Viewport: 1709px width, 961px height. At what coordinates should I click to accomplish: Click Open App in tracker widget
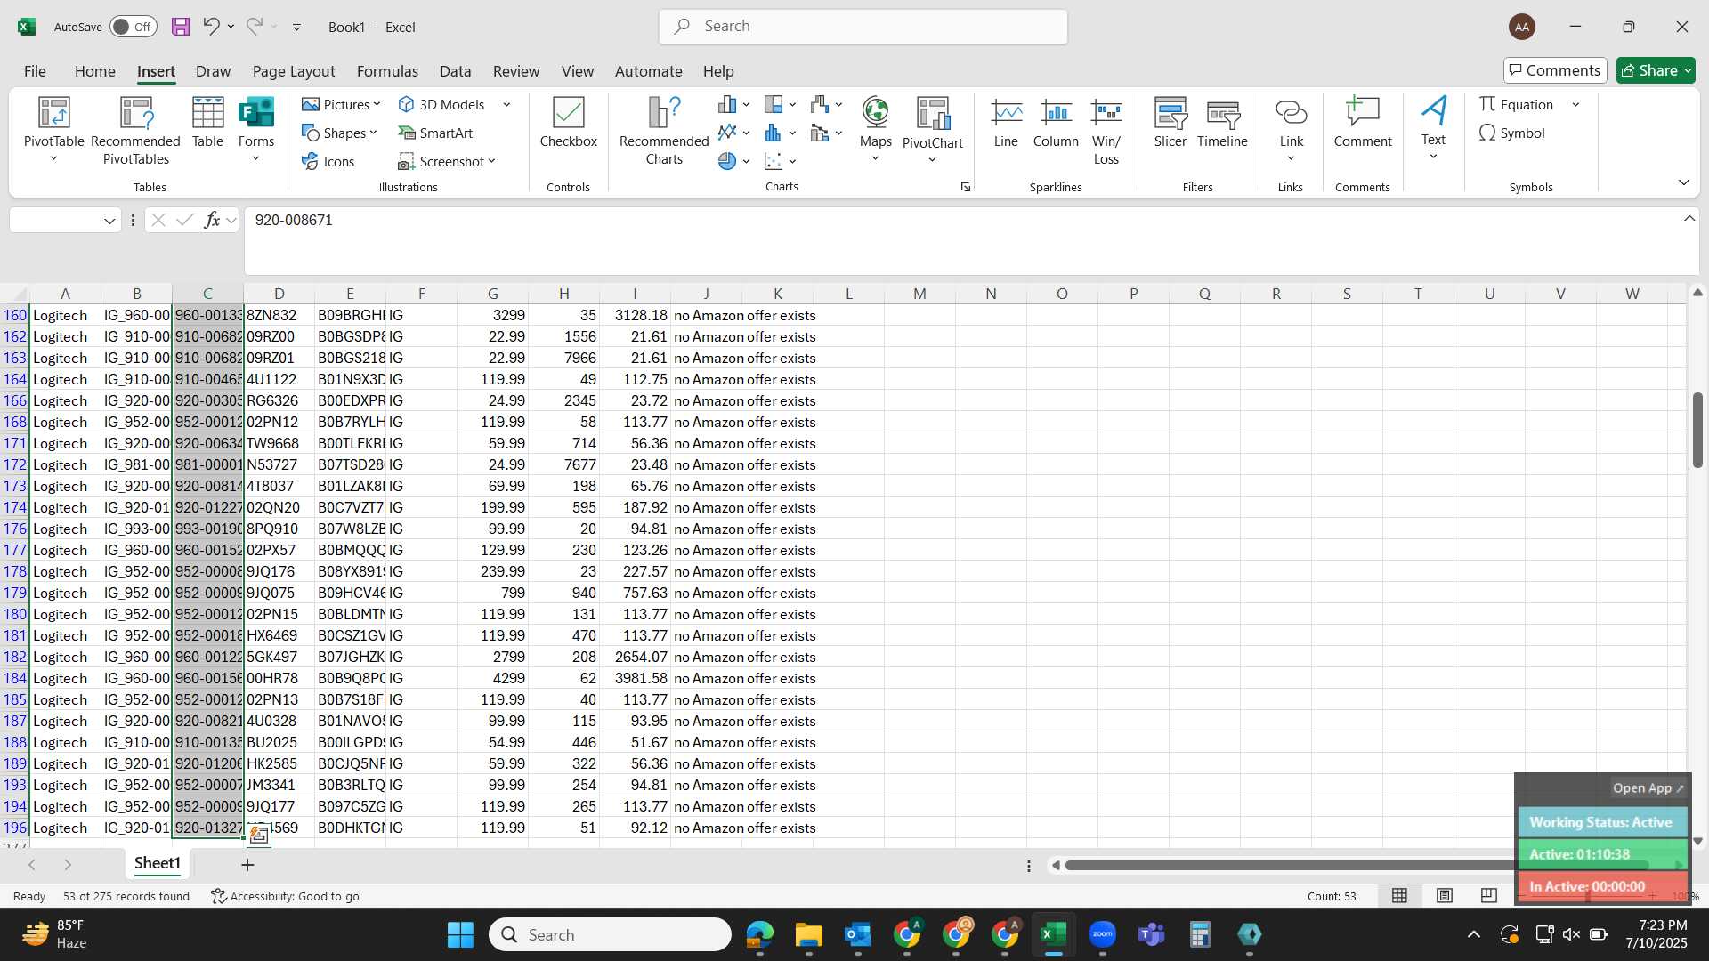(1648, 788)
